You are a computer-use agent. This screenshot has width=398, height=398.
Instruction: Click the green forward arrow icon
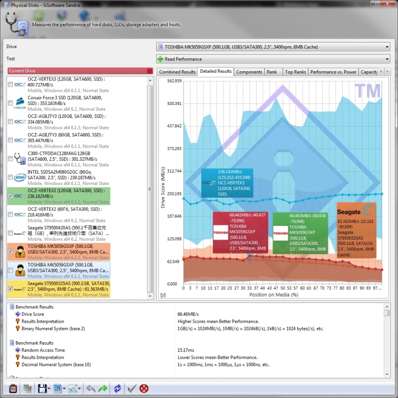102,389
